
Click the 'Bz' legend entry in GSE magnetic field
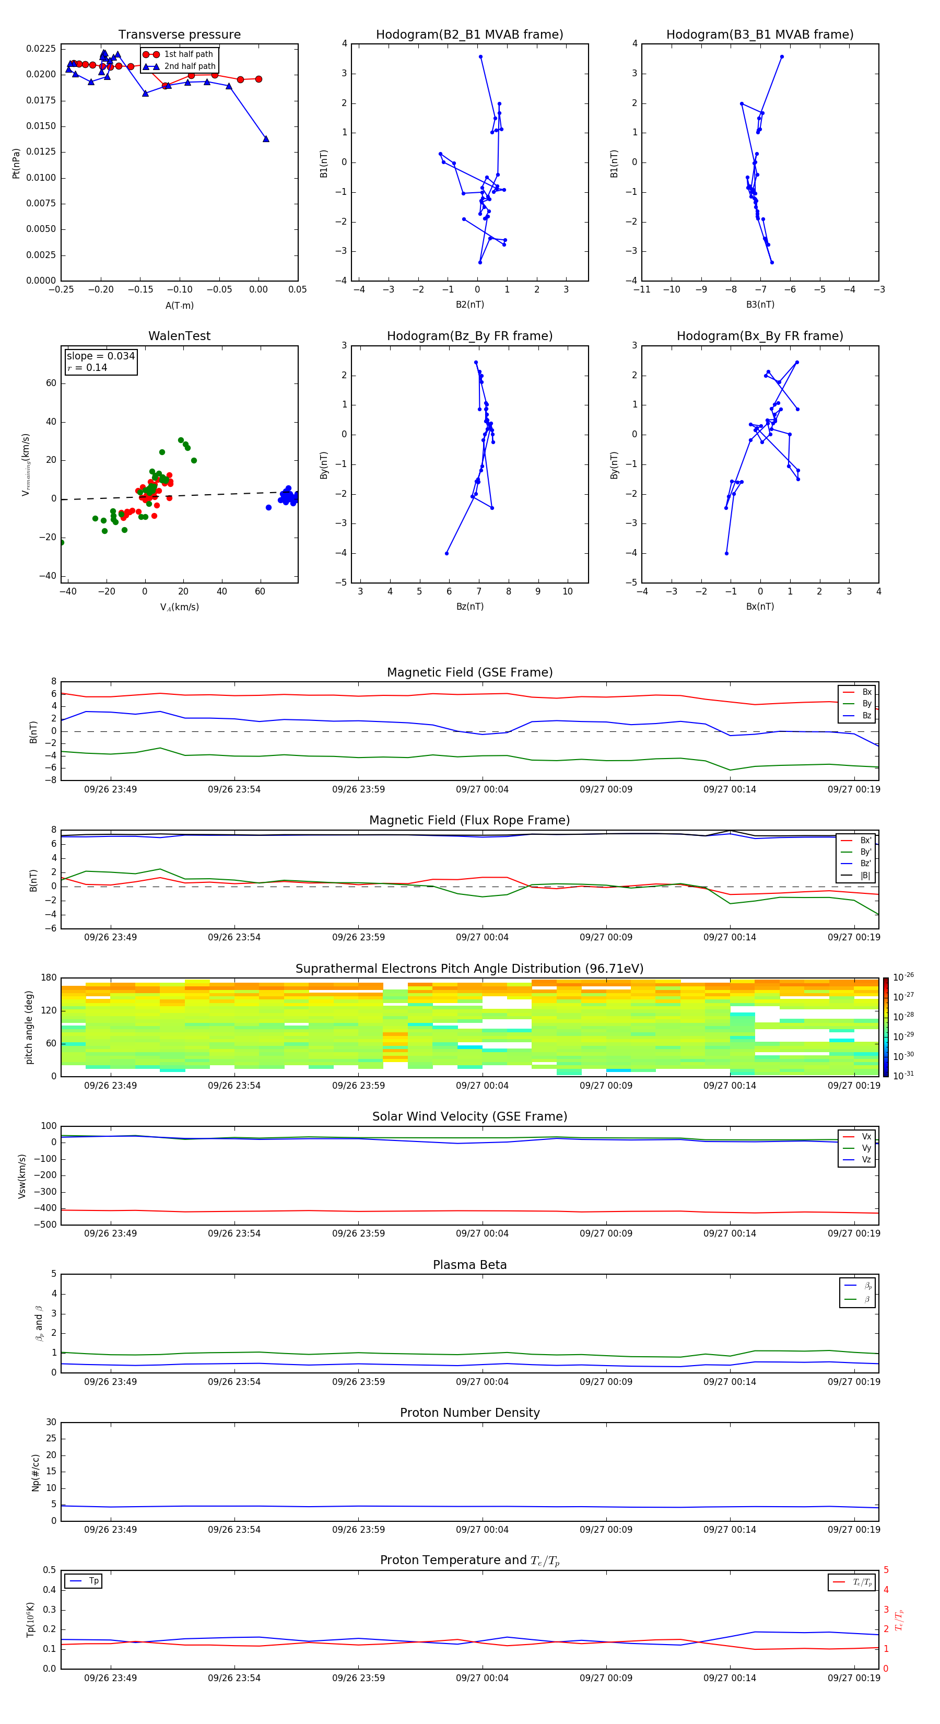coord(857,715)
